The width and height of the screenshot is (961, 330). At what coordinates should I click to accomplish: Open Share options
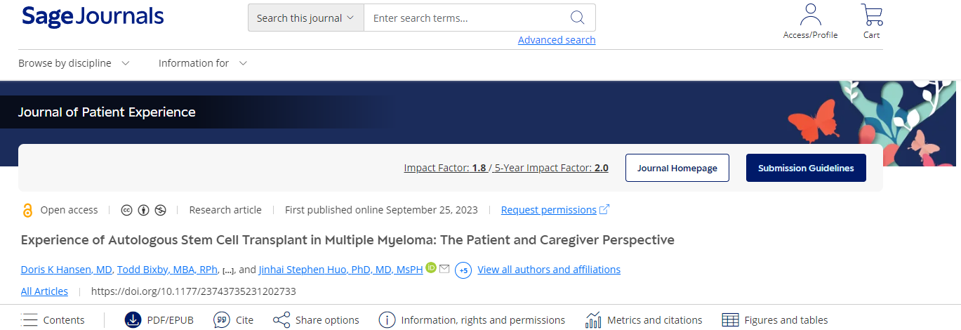(316, 320)
